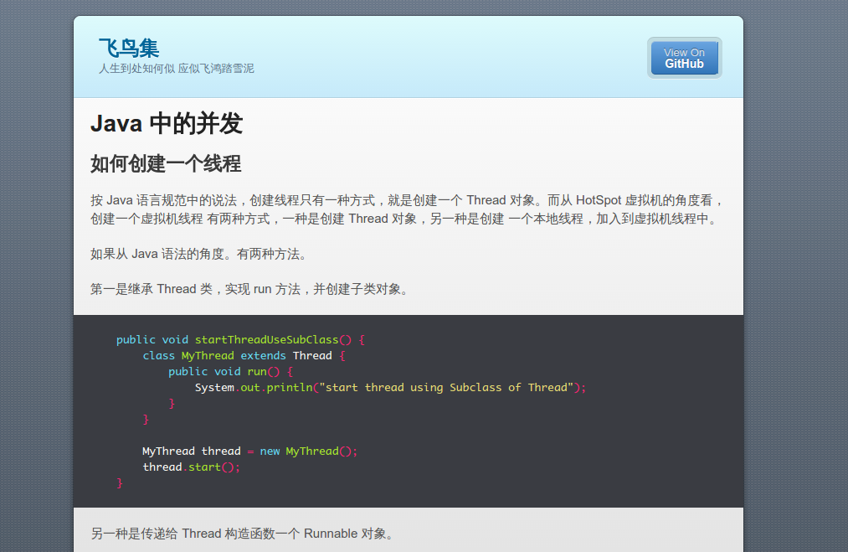Screen dimensions: 848x552
Task: Open the 飞鸟集 site title link
Action: click(x=128, y=48)
